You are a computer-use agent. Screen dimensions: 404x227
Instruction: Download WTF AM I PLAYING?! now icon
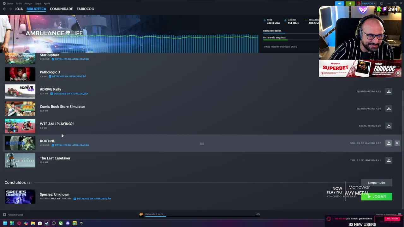pyautogui.click(x=389, y=126)
